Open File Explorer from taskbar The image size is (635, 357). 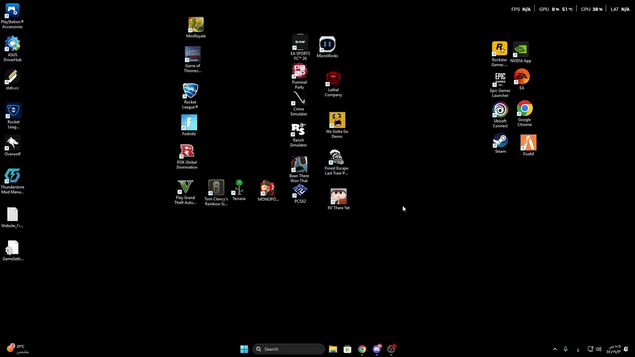point(333,349)
